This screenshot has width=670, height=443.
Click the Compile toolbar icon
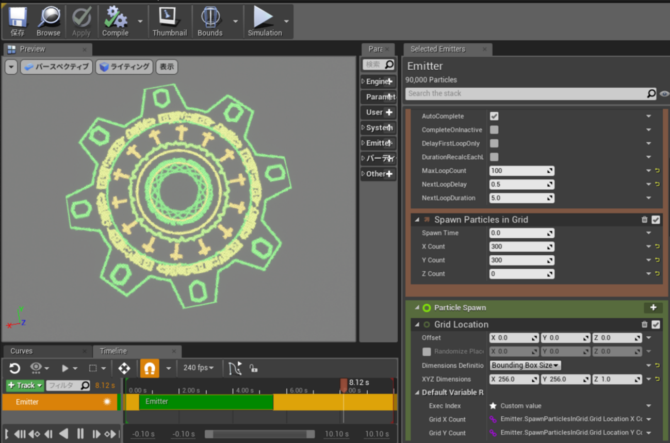coord(116,21)
